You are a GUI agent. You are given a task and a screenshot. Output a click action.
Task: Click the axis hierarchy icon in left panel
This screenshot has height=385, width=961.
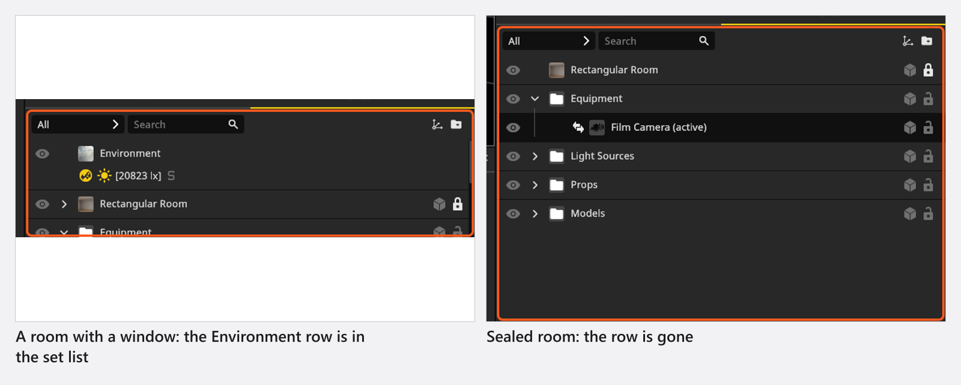pos(437,124)
